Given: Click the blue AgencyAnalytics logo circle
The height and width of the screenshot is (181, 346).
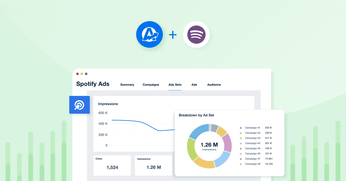Looking at the screenshot, I should pyautogui.click(x=149, y=34).
